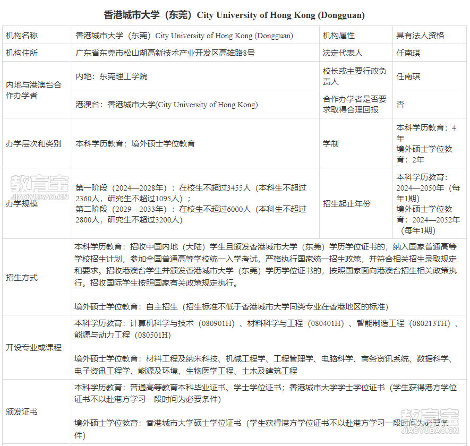
Task: Click the 校长或主要行政负责人 label
Action: pos(355,76)
